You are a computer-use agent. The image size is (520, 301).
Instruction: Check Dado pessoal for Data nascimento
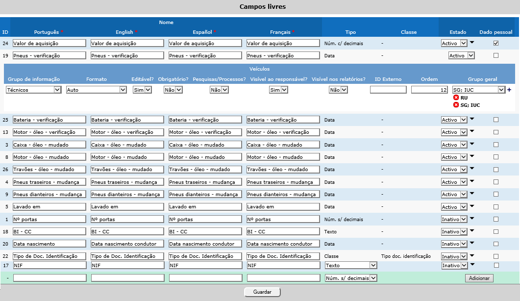tap(496, 244)
